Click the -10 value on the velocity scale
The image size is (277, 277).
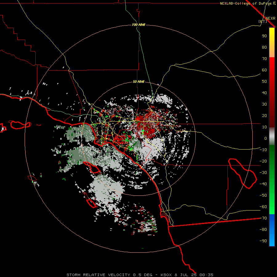[x=263, y=150]
